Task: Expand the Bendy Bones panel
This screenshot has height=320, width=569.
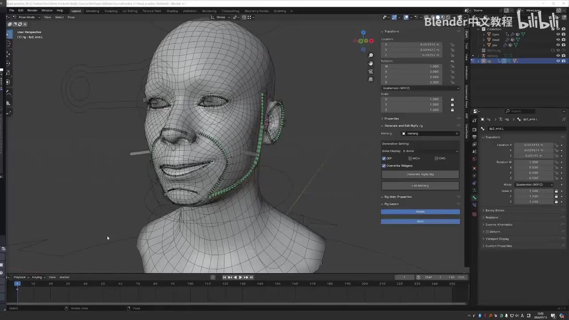Action: (495, 210)
